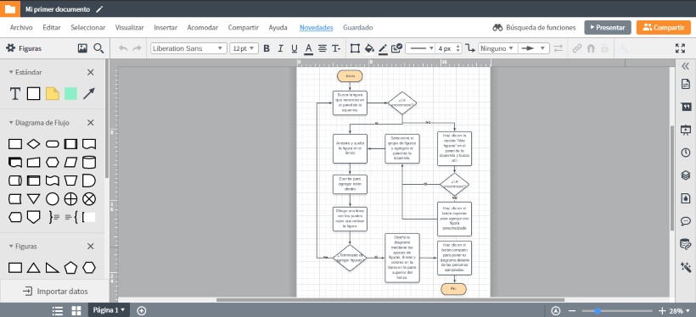This screenshot has width=696, height=317.
Task: Click the Redo arrow
Action: [137, 48]
